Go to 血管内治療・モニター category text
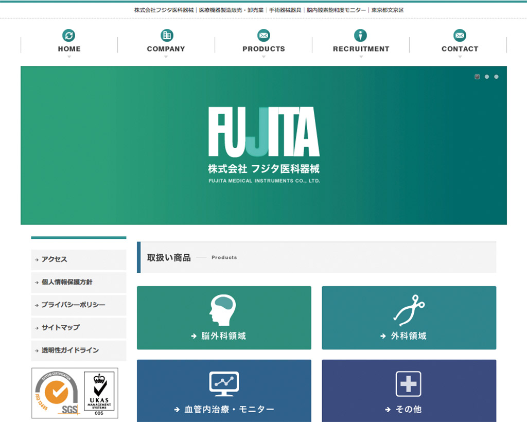This screenshot has width=527, height=422. pos(229,409)
